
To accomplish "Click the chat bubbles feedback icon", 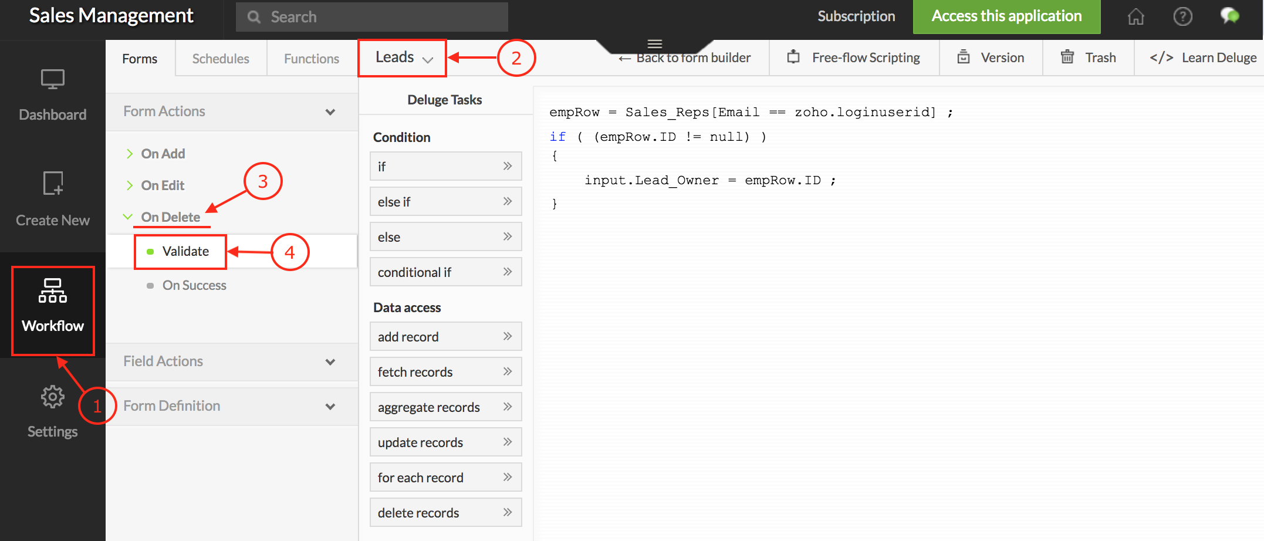I will (x=1229, y=16).
